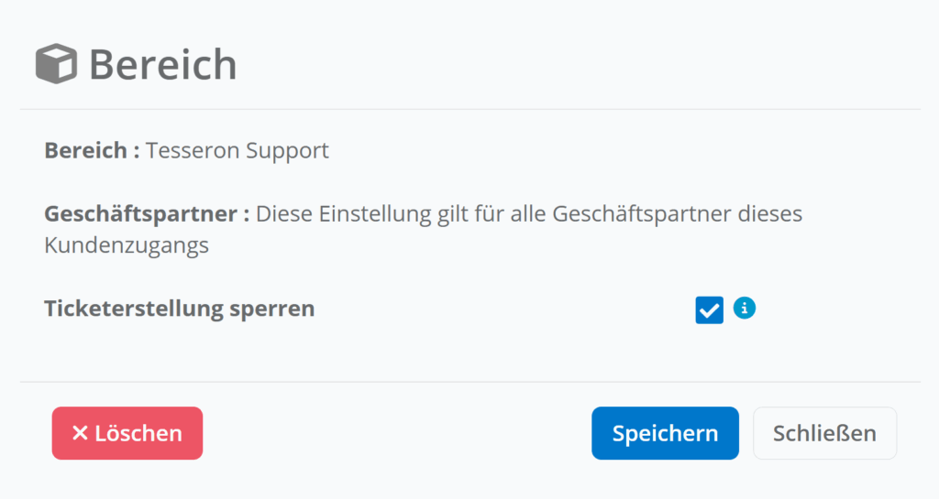Click the bold 'Bereich :' field label

[92, 150]
